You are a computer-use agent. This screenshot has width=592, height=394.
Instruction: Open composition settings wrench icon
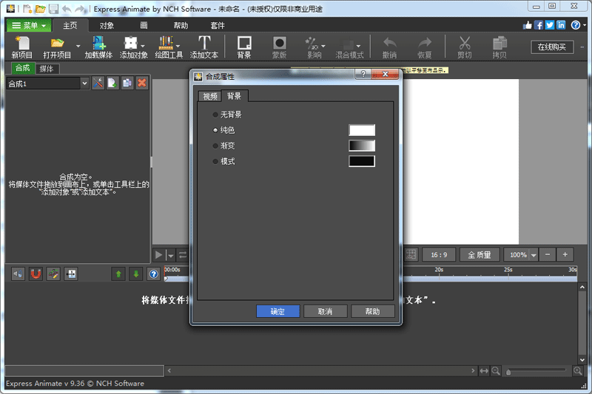pos(98,83)
